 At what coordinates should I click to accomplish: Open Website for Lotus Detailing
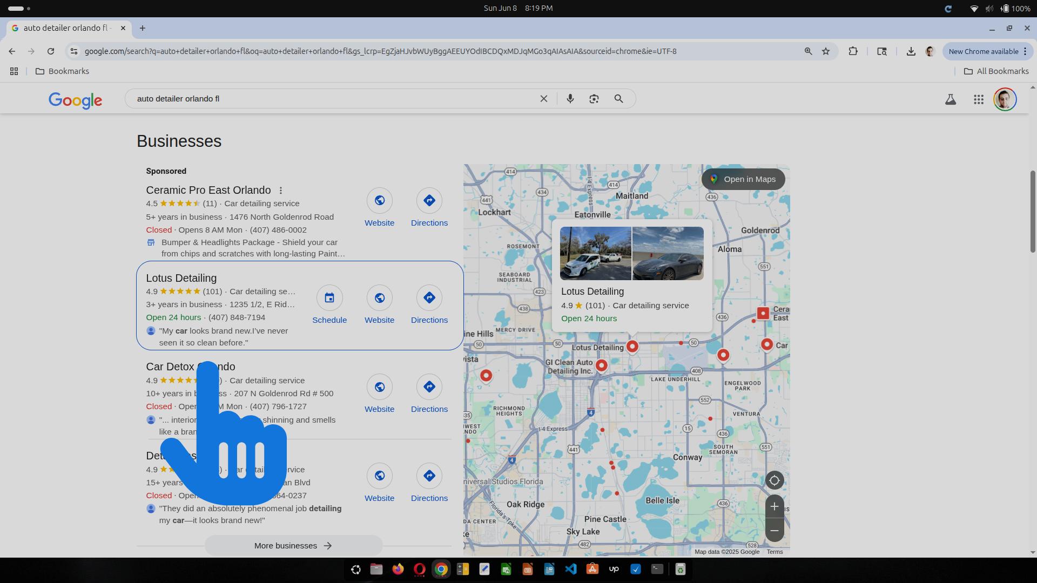[379, 305]
